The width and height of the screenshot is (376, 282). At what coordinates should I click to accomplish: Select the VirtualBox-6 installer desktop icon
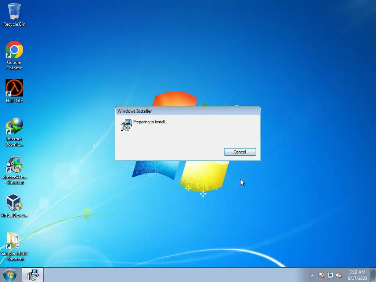click(x=14, y=206)
